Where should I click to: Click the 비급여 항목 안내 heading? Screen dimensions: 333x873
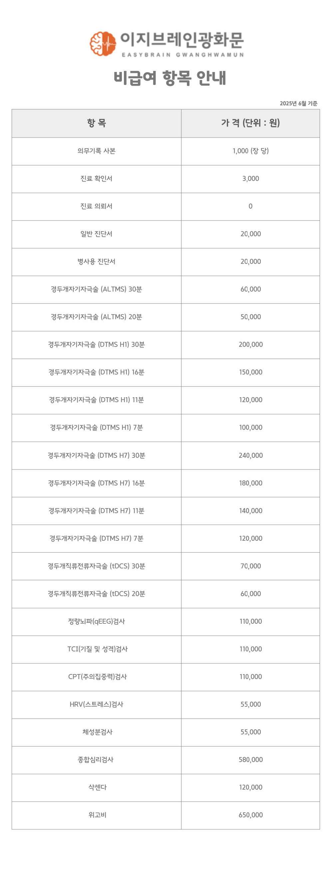tap(170, 78)
